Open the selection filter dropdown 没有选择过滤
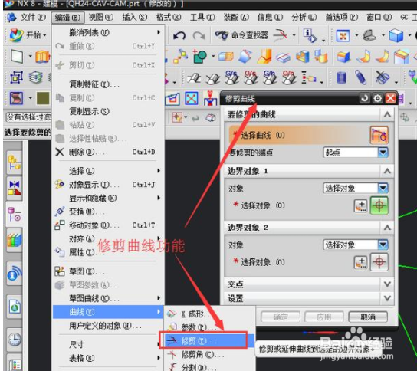417x371 pixels. [28, 117]
